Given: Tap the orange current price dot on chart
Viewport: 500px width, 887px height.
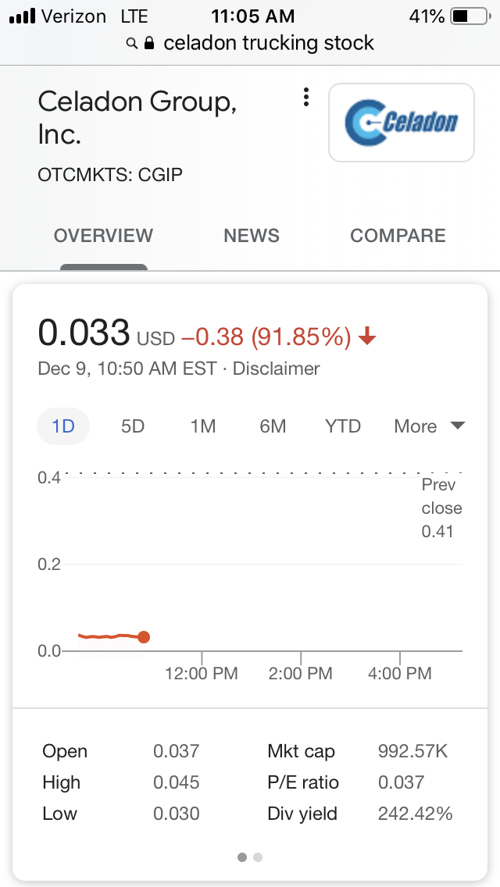Looking at the screenshot, I should click(x=144, y=637).
